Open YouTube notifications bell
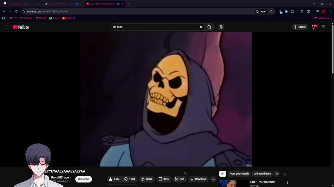 click(x=313, y=27)
